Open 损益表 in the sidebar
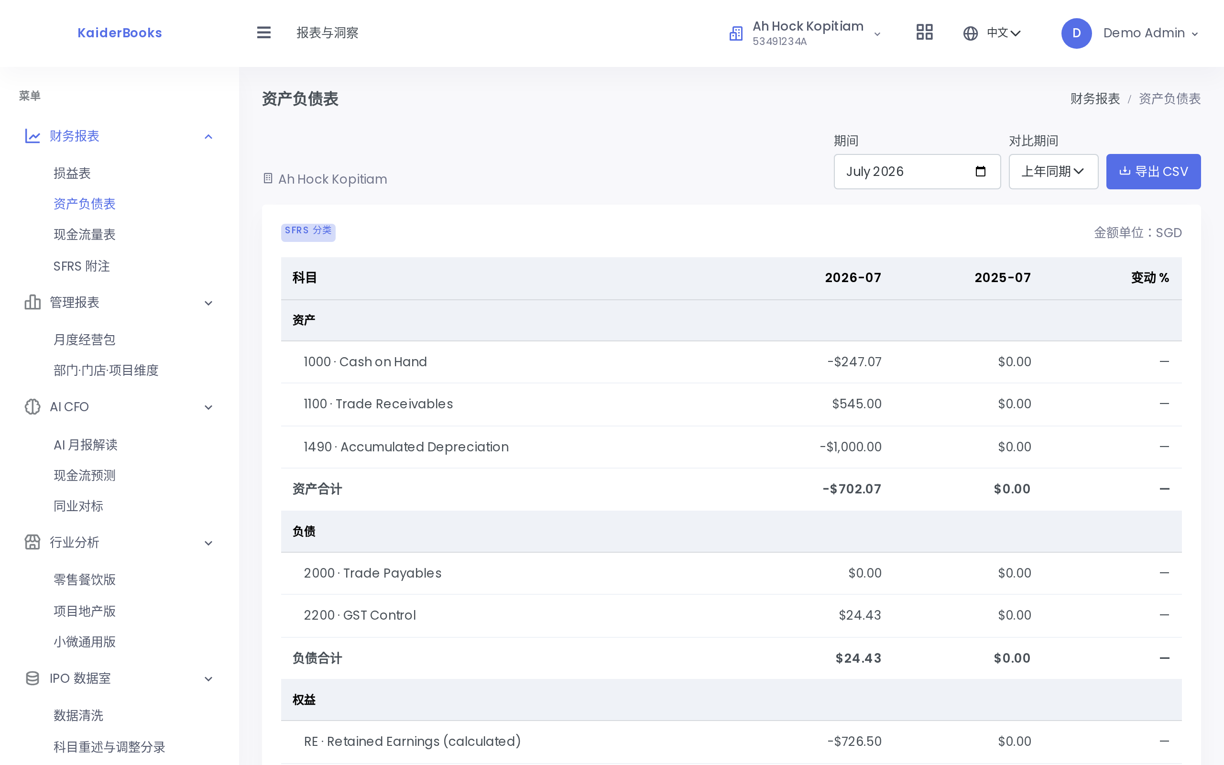 (72, 174)
